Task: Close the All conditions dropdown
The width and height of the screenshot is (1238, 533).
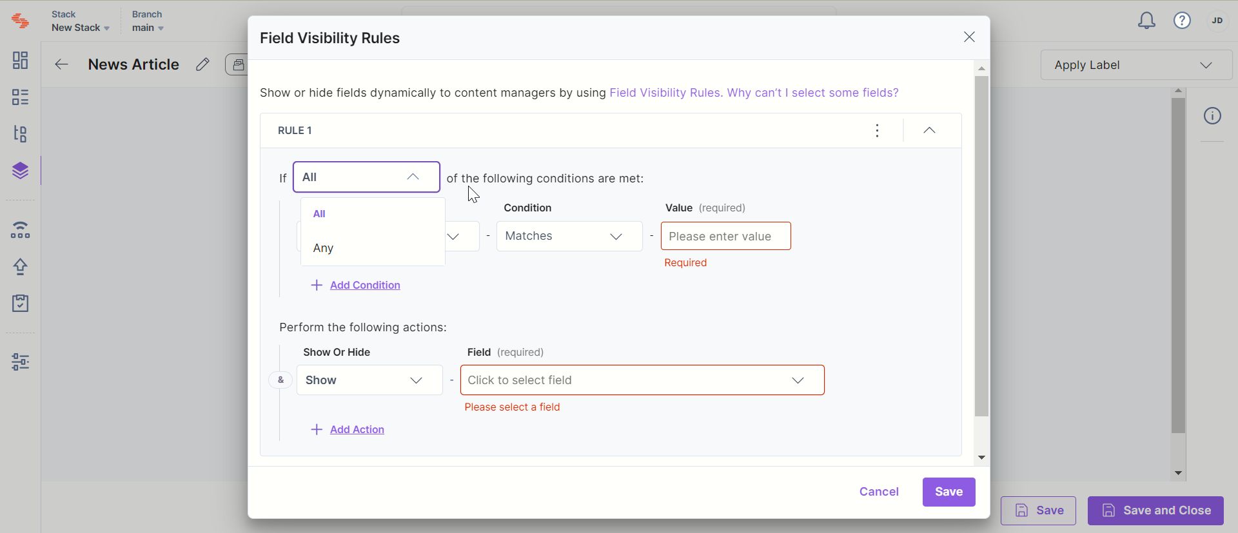Action: (366, 177)
